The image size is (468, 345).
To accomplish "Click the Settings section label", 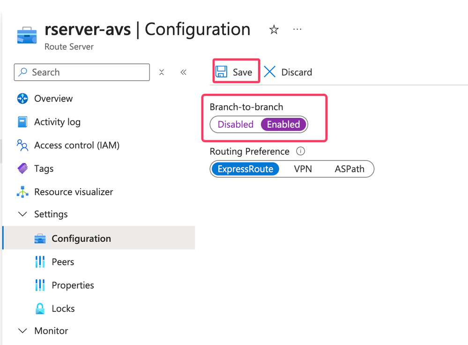I will (51, 215).
